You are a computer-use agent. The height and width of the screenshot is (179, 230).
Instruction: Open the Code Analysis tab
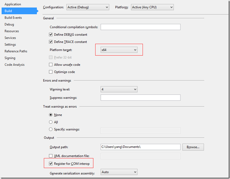pyautogui.click(x=14, y=65)
